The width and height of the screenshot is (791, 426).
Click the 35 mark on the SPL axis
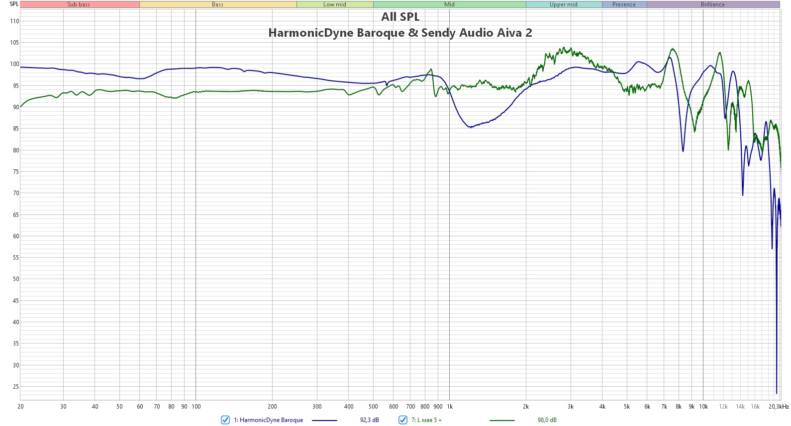[x=16, y=344]
